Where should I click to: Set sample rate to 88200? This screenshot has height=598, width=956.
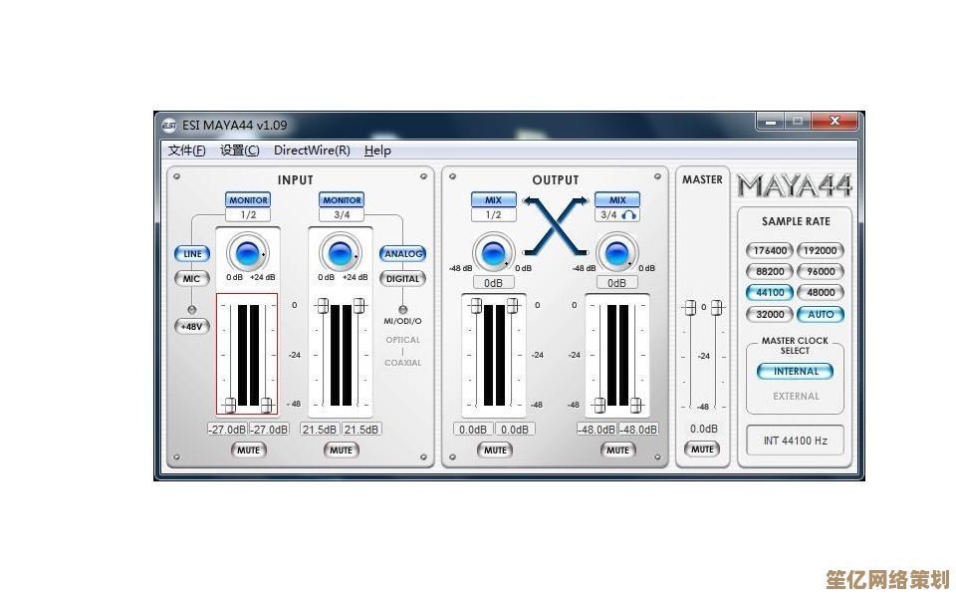click(x=770, y=271)
